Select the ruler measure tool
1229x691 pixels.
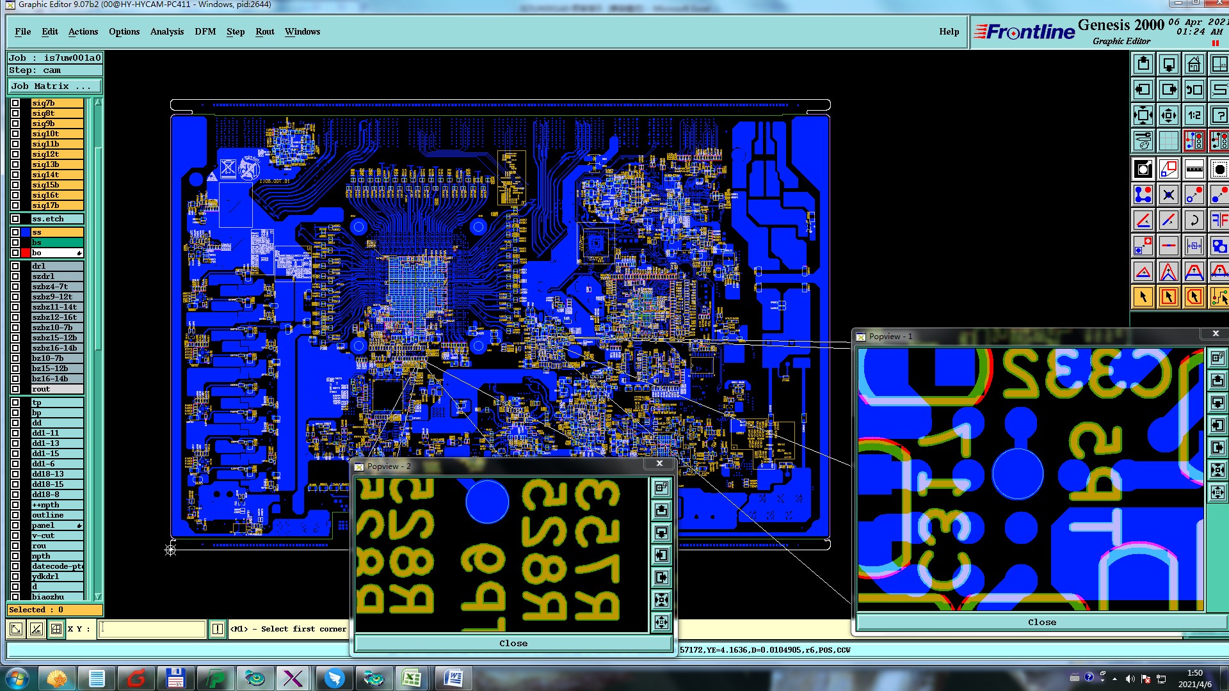click(1194, 170)
